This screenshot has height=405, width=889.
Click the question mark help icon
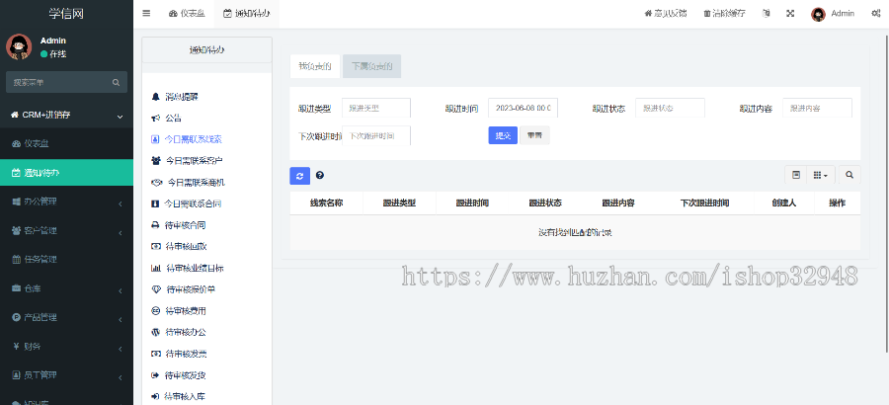[x=320, y=175]
